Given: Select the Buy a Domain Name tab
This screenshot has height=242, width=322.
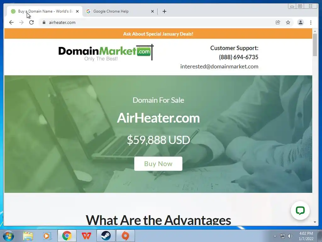Looking at the screenshot, I should pos(45,11).
